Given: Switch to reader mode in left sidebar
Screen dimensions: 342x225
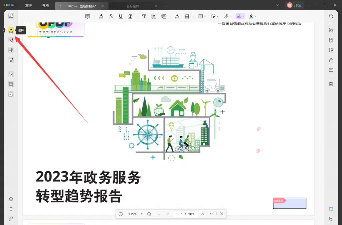Looking at the screenshot, I should [11, 16].
